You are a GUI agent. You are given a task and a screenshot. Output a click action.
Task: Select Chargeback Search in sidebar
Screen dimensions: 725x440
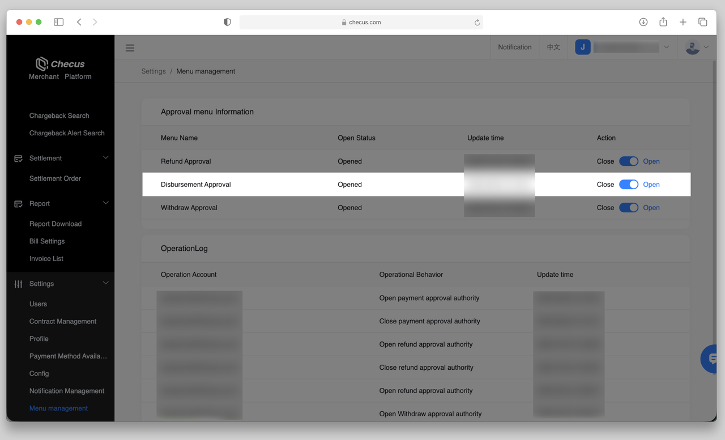[59, 116]
